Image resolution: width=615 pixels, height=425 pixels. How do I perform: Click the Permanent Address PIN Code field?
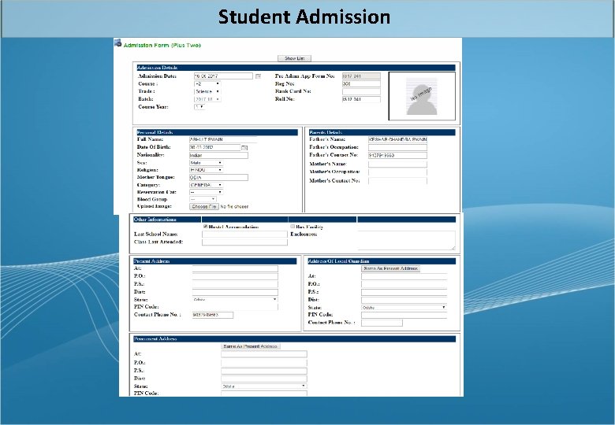tap(264, 394)
